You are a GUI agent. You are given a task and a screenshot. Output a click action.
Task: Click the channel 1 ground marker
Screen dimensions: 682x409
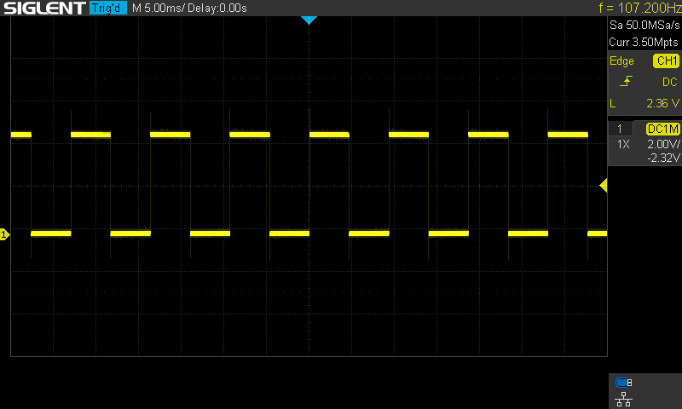[x=4, y=233]
